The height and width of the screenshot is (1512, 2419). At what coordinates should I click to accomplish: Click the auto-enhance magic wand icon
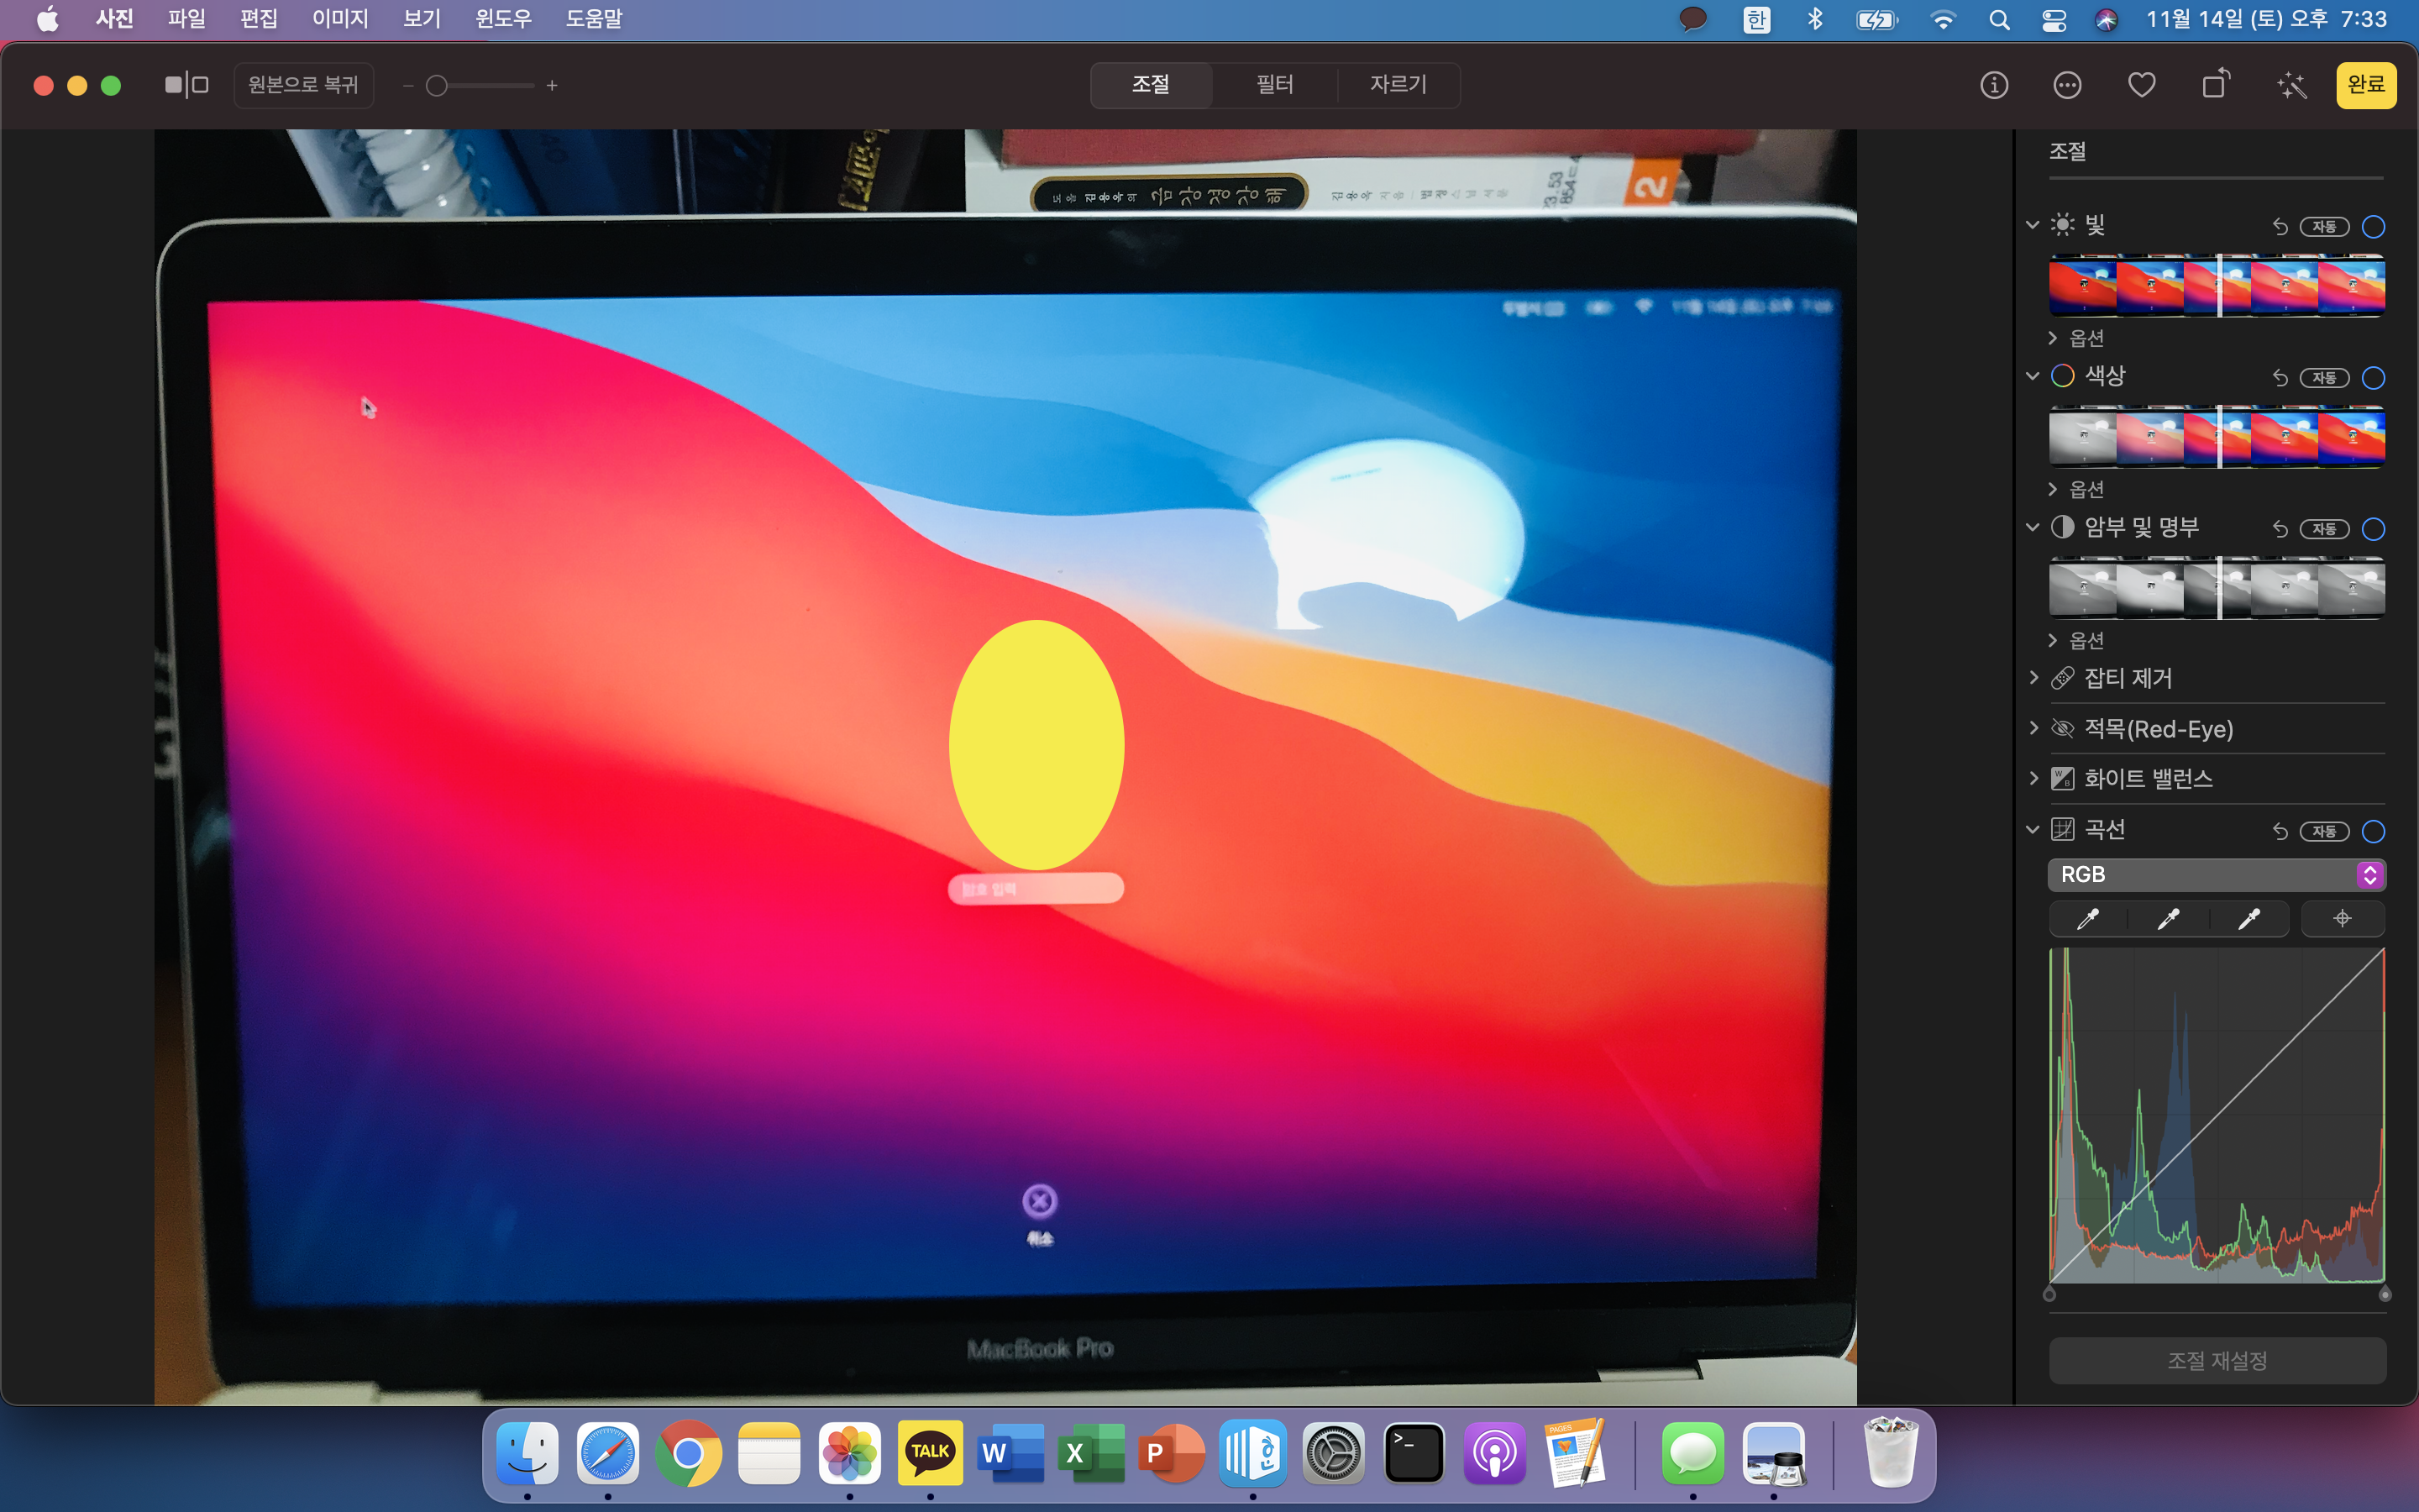click(2291, 85)
